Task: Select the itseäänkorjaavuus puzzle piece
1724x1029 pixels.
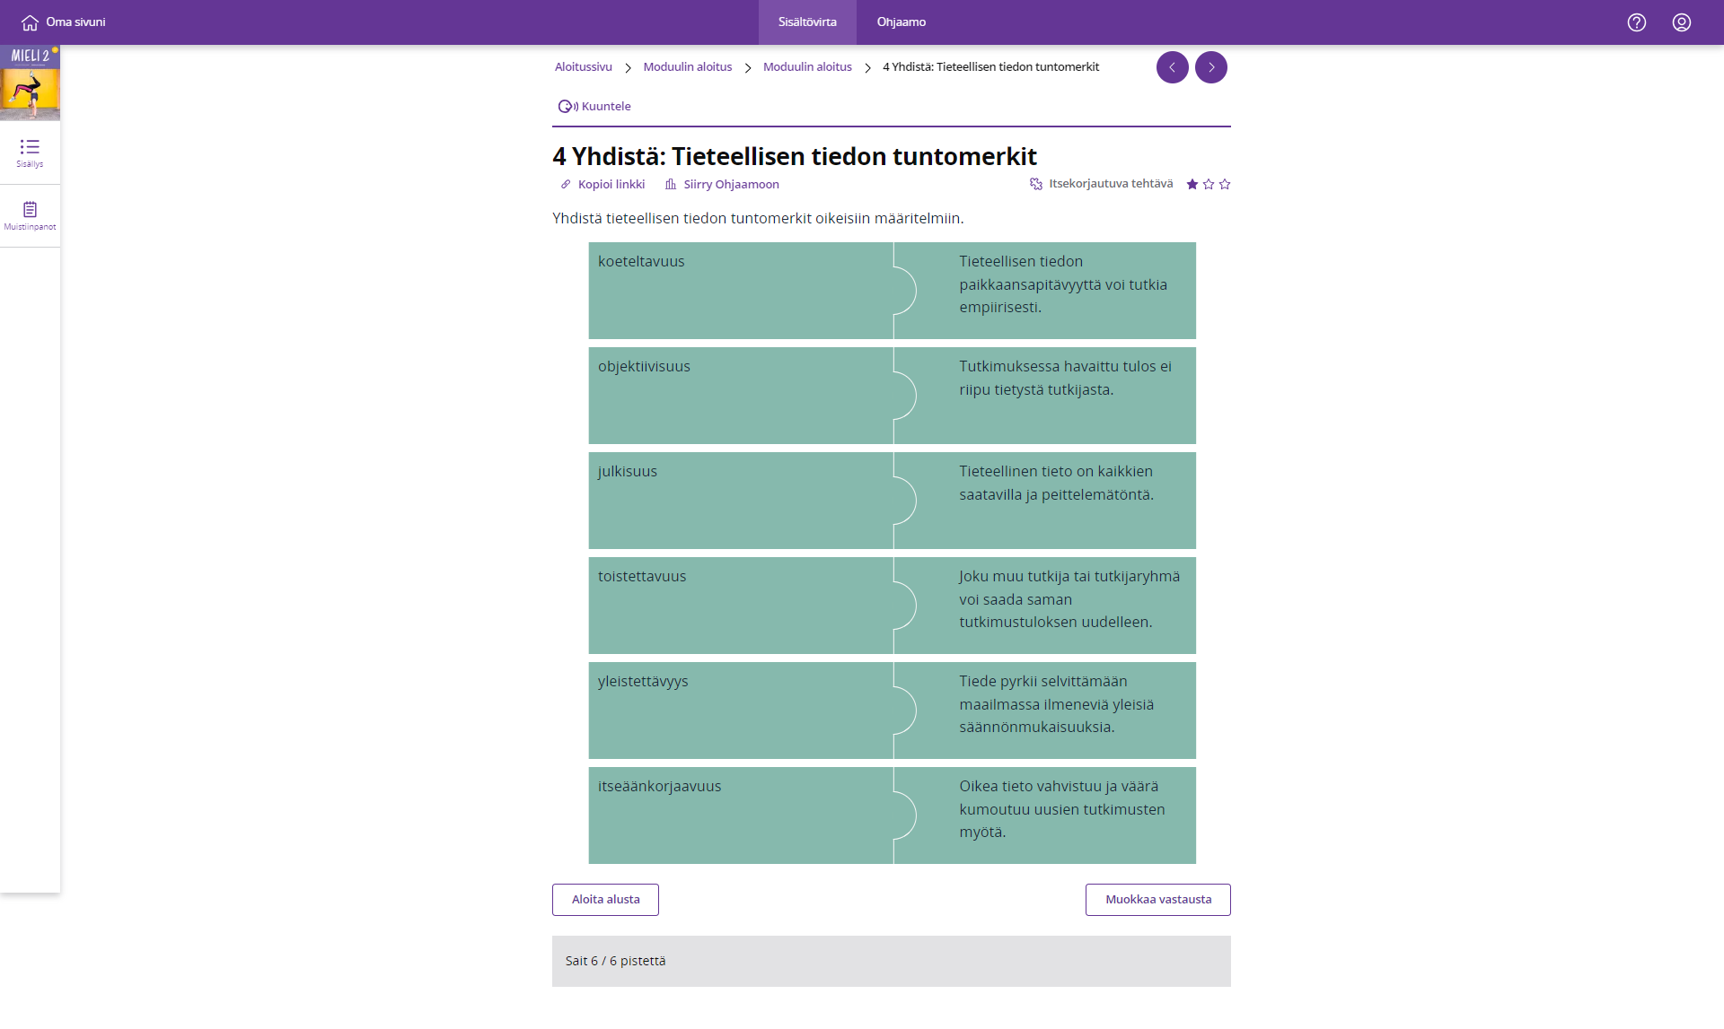Action: coord(740,815)
